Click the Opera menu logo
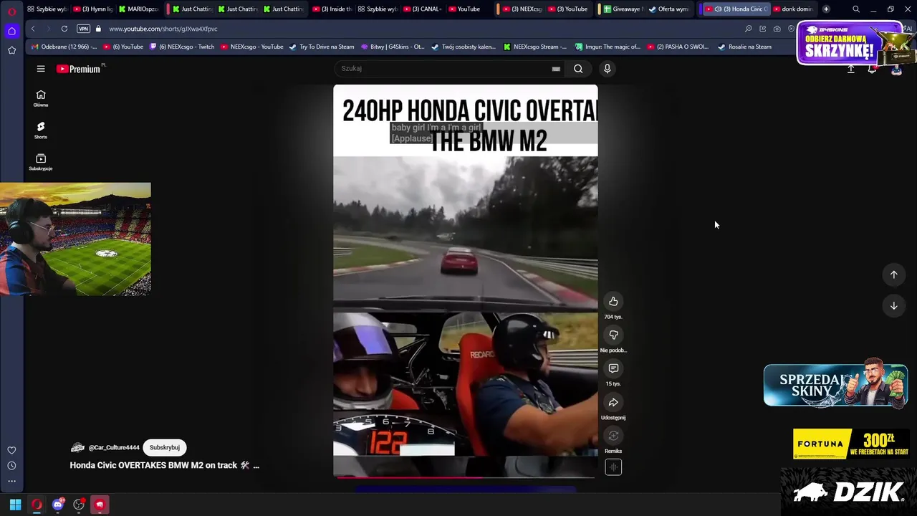 click(x=11, y=10)
